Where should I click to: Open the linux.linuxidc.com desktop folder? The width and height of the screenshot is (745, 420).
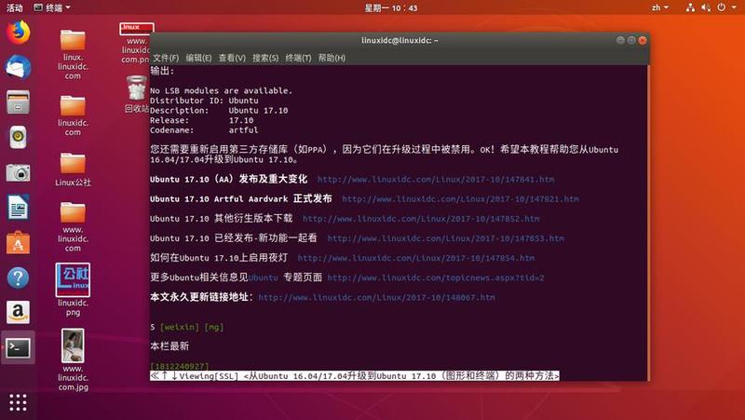(73, 54)
